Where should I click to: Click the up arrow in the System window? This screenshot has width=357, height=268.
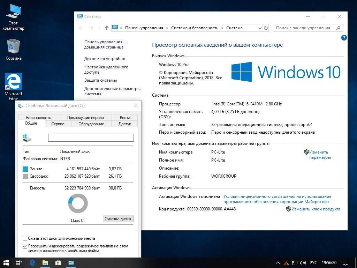pos(107,28)
